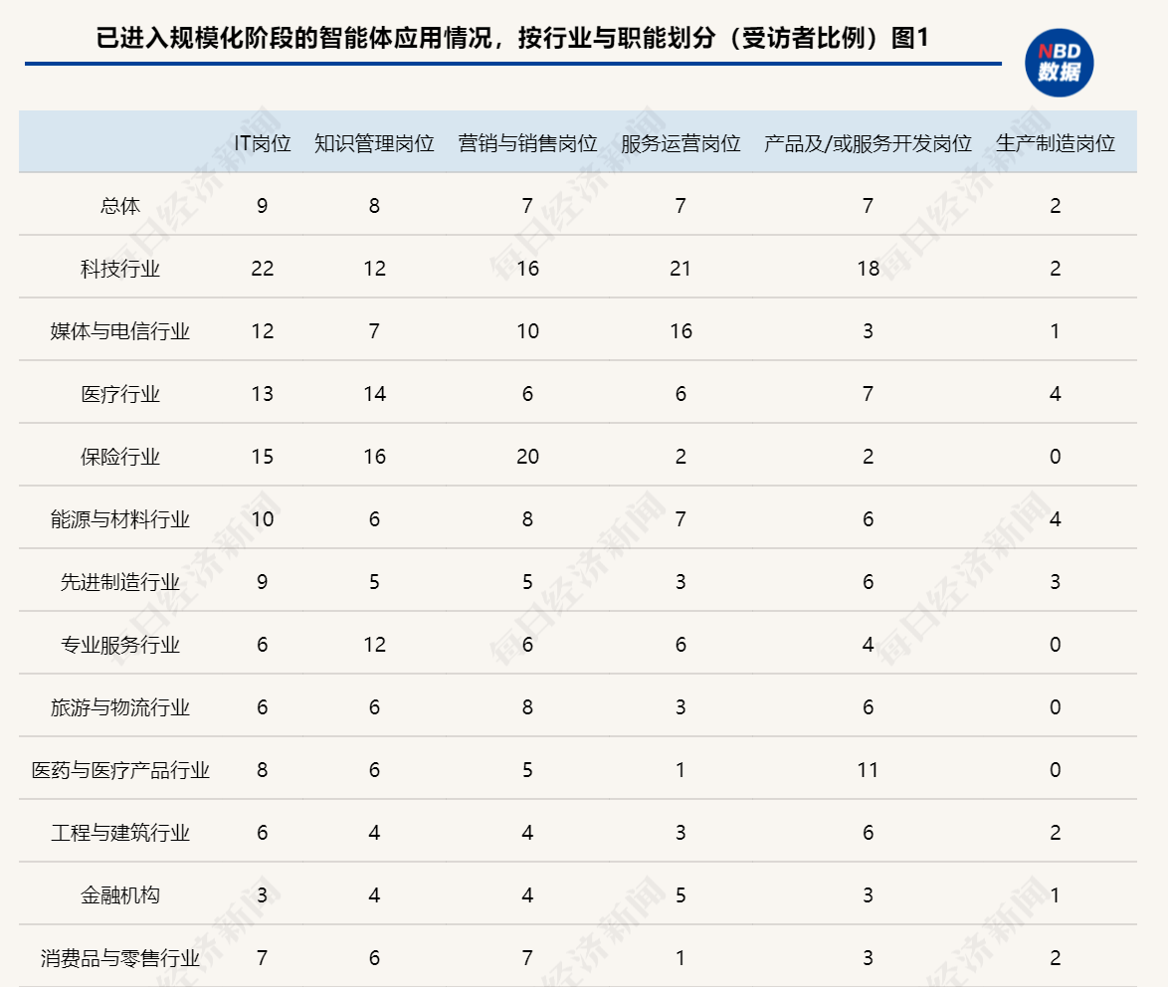Click the NBD数据 logo
The width and height of the screenshot is (1168, 987).
tap(1059, 63)
